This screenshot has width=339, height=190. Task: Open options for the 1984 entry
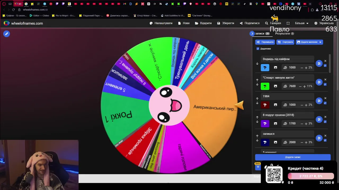click(x=319, y=101)
